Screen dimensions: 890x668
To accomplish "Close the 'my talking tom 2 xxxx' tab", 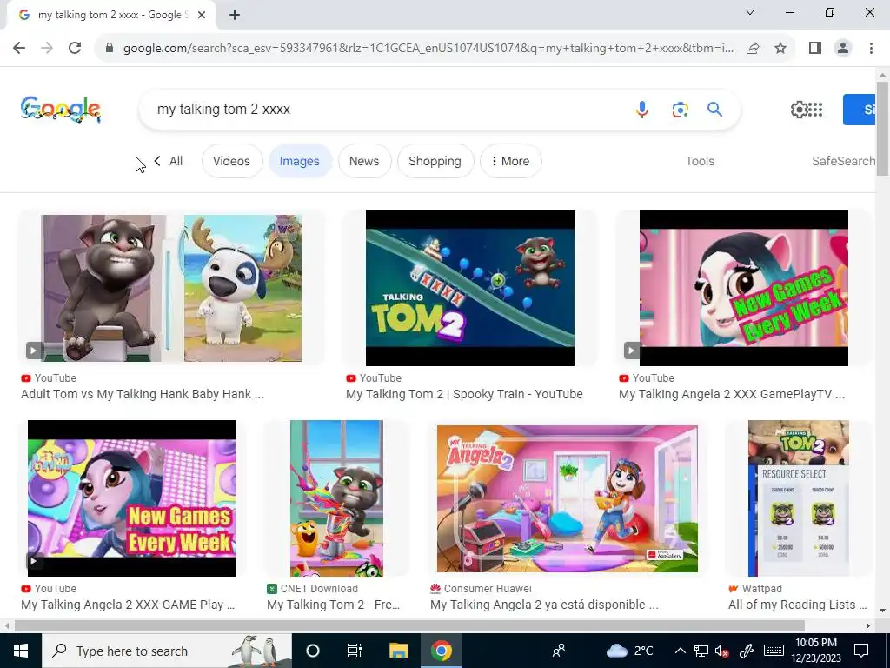I will click(202, 16).
